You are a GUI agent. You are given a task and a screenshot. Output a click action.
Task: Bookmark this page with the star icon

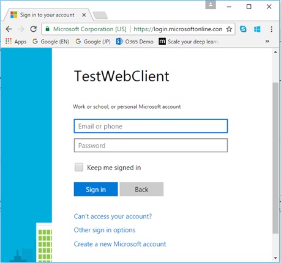pyautogui.click(x=229, y=29)
